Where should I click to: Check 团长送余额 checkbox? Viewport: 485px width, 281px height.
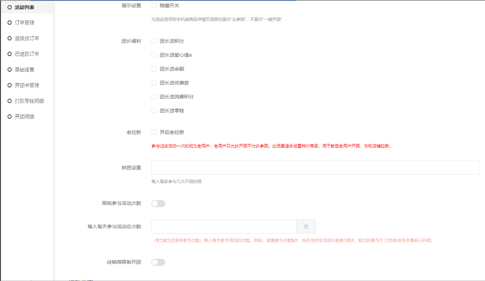(x=154, y=69)
